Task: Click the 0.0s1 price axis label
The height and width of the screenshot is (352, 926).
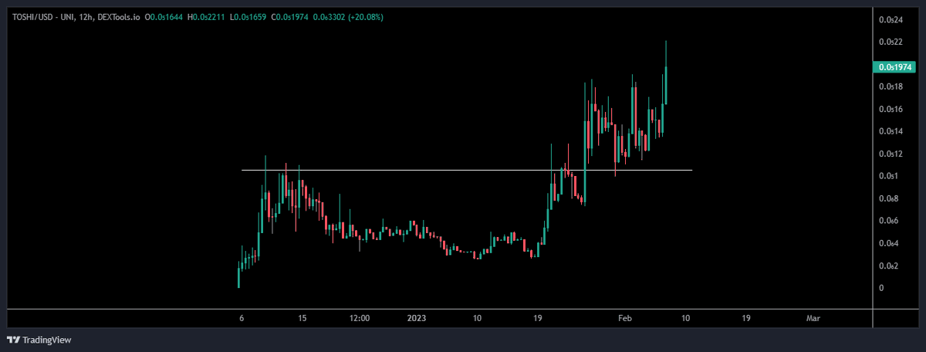Action: coord(888,176)
